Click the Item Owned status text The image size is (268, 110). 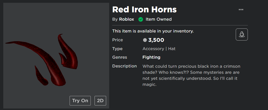click(159, 19)
